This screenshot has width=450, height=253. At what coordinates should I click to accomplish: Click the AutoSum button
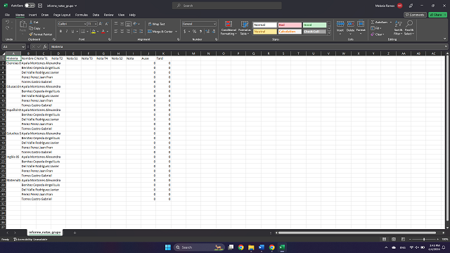coord(380,22)
